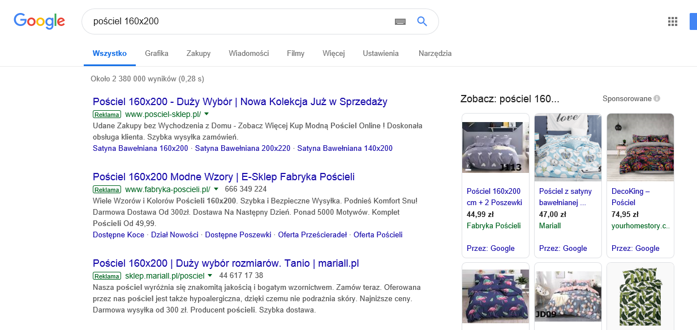Open the Więcej menu
The width and height of the screenshot is (697, 330).
coord(334,54)
